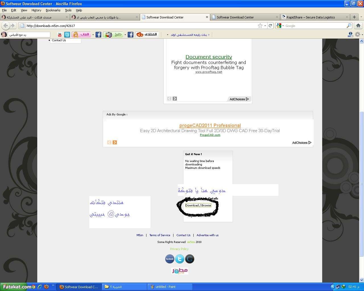The height and width of the screenshot is (291, 364).
Task: Click www.prooftag.net ad URL
Action: 209,72
